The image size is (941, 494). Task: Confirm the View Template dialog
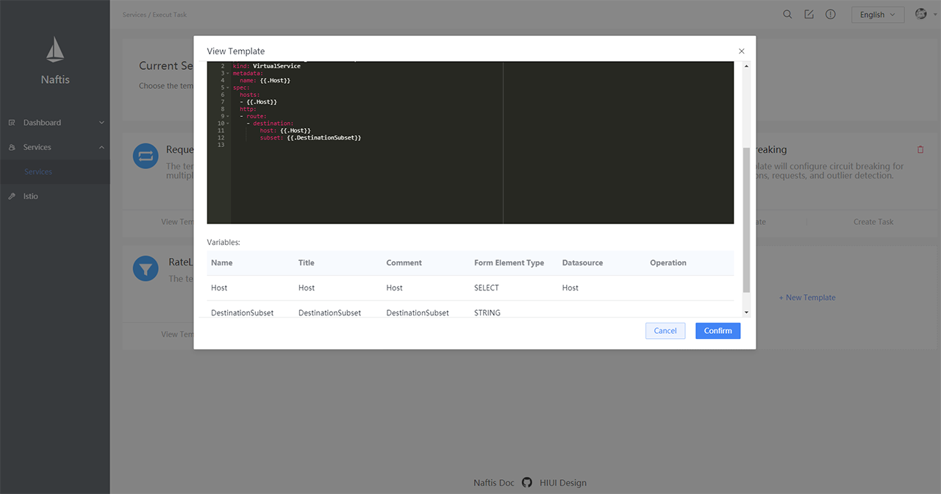718,330
